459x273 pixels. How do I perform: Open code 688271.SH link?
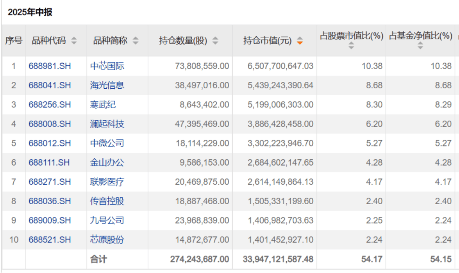(x=50, y=182)
